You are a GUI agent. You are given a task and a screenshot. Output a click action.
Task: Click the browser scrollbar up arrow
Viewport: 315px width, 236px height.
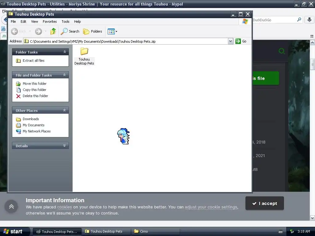(313, 42)
